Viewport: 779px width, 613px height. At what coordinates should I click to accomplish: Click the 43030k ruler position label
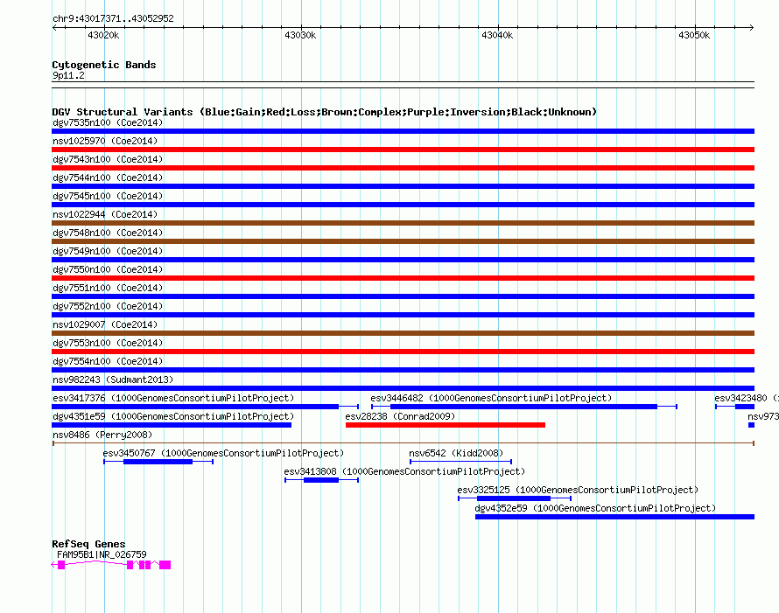300,35
